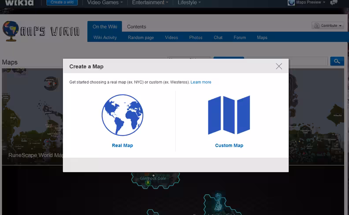
Task: Click the Maps Wikia globe logo
Action: click(x=11, y=31)
